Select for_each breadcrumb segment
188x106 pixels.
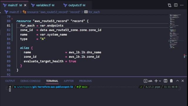click(x=94, y=12)
